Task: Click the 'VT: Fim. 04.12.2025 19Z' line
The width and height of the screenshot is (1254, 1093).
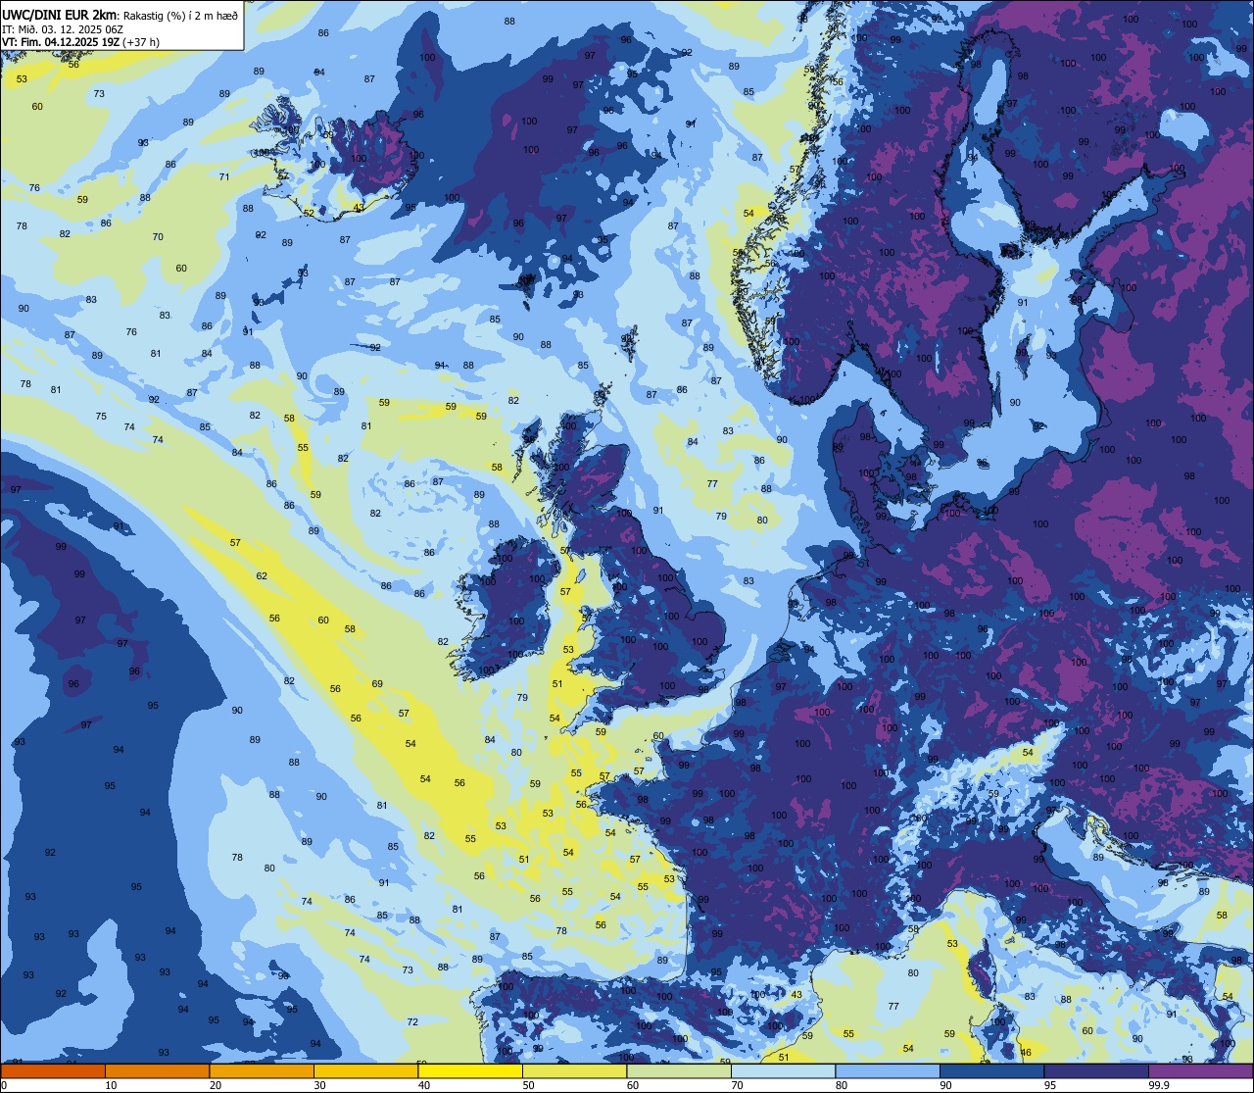Action: (61, 42)
